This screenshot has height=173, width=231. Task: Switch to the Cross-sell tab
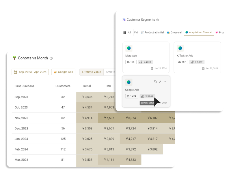tap(175, 33)
